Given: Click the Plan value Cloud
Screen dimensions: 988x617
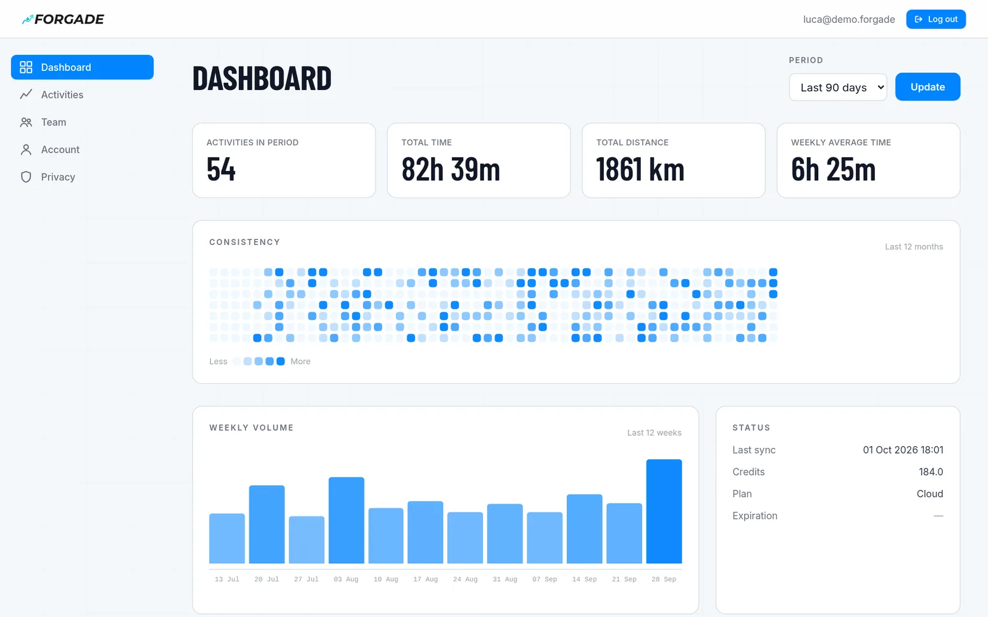Looking at the screenshot, I should [x=930, y=494].
